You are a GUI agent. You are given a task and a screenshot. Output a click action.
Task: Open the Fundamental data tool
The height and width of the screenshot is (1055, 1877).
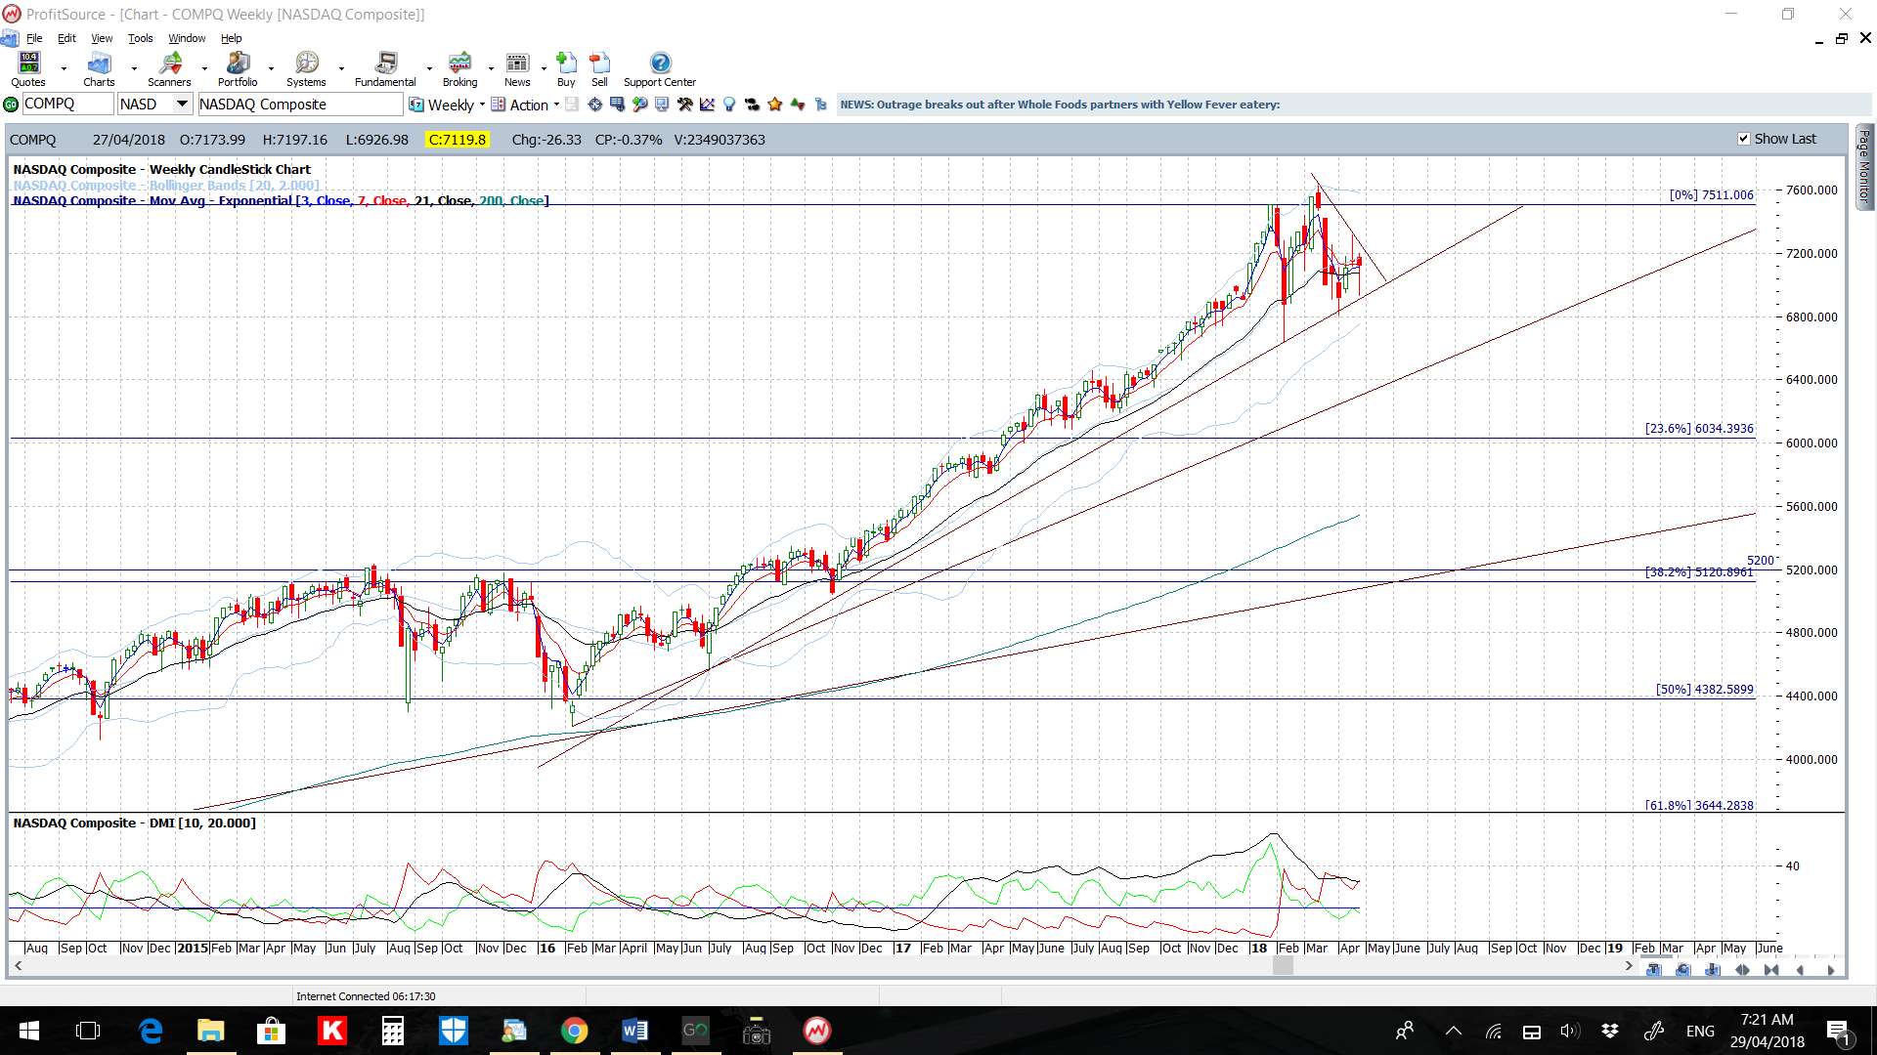click(x=385, y=70)
